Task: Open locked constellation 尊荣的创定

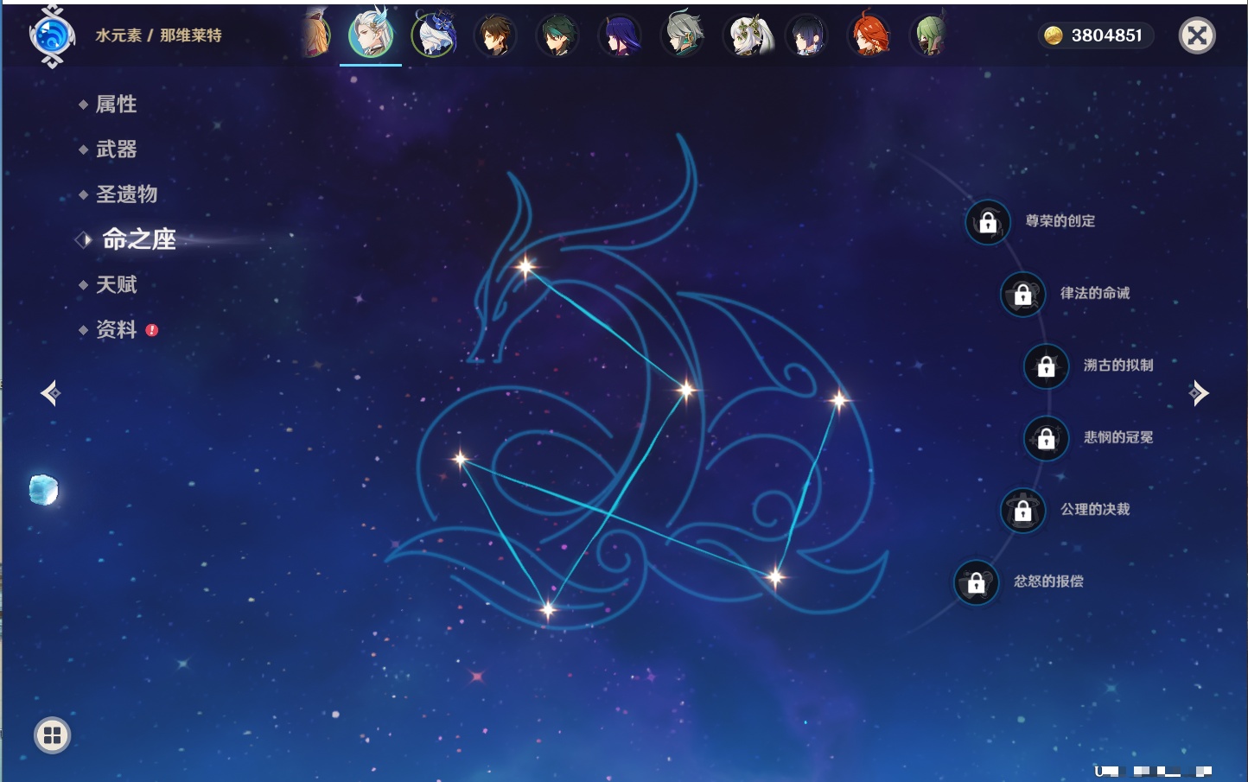Action: click(988, 222)
